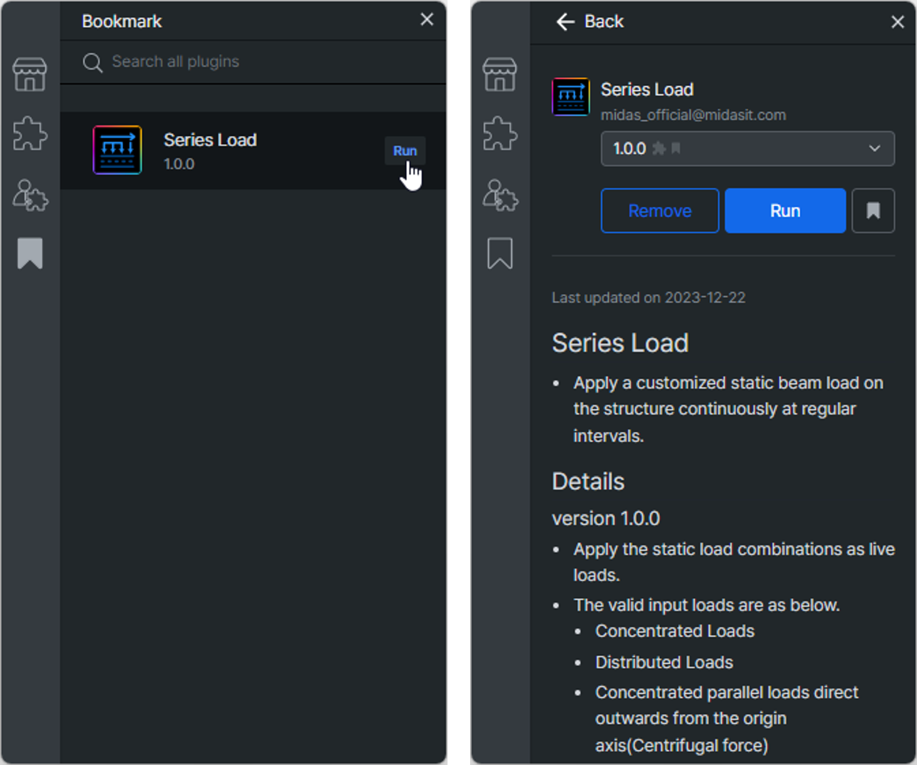Go Back from plugin details
Screen dimensions: 917x765
tap(590, 22)
